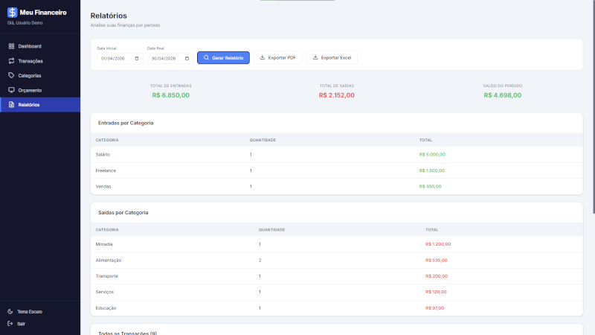Click the download icon on Exportar PDF

(x=262, y=57)
